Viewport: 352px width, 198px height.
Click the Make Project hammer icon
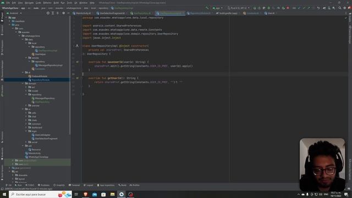[207, 8]
